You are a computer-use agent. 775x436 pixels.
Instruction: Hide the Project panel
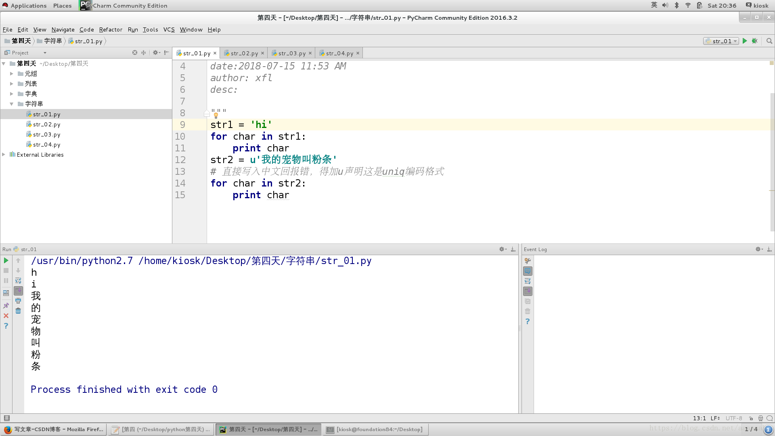click(167, 53)
